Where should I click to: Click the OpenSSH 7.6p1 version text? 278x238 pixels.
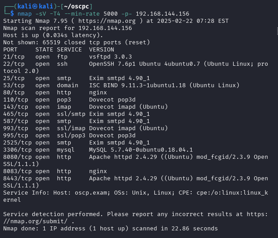[112, 64]
